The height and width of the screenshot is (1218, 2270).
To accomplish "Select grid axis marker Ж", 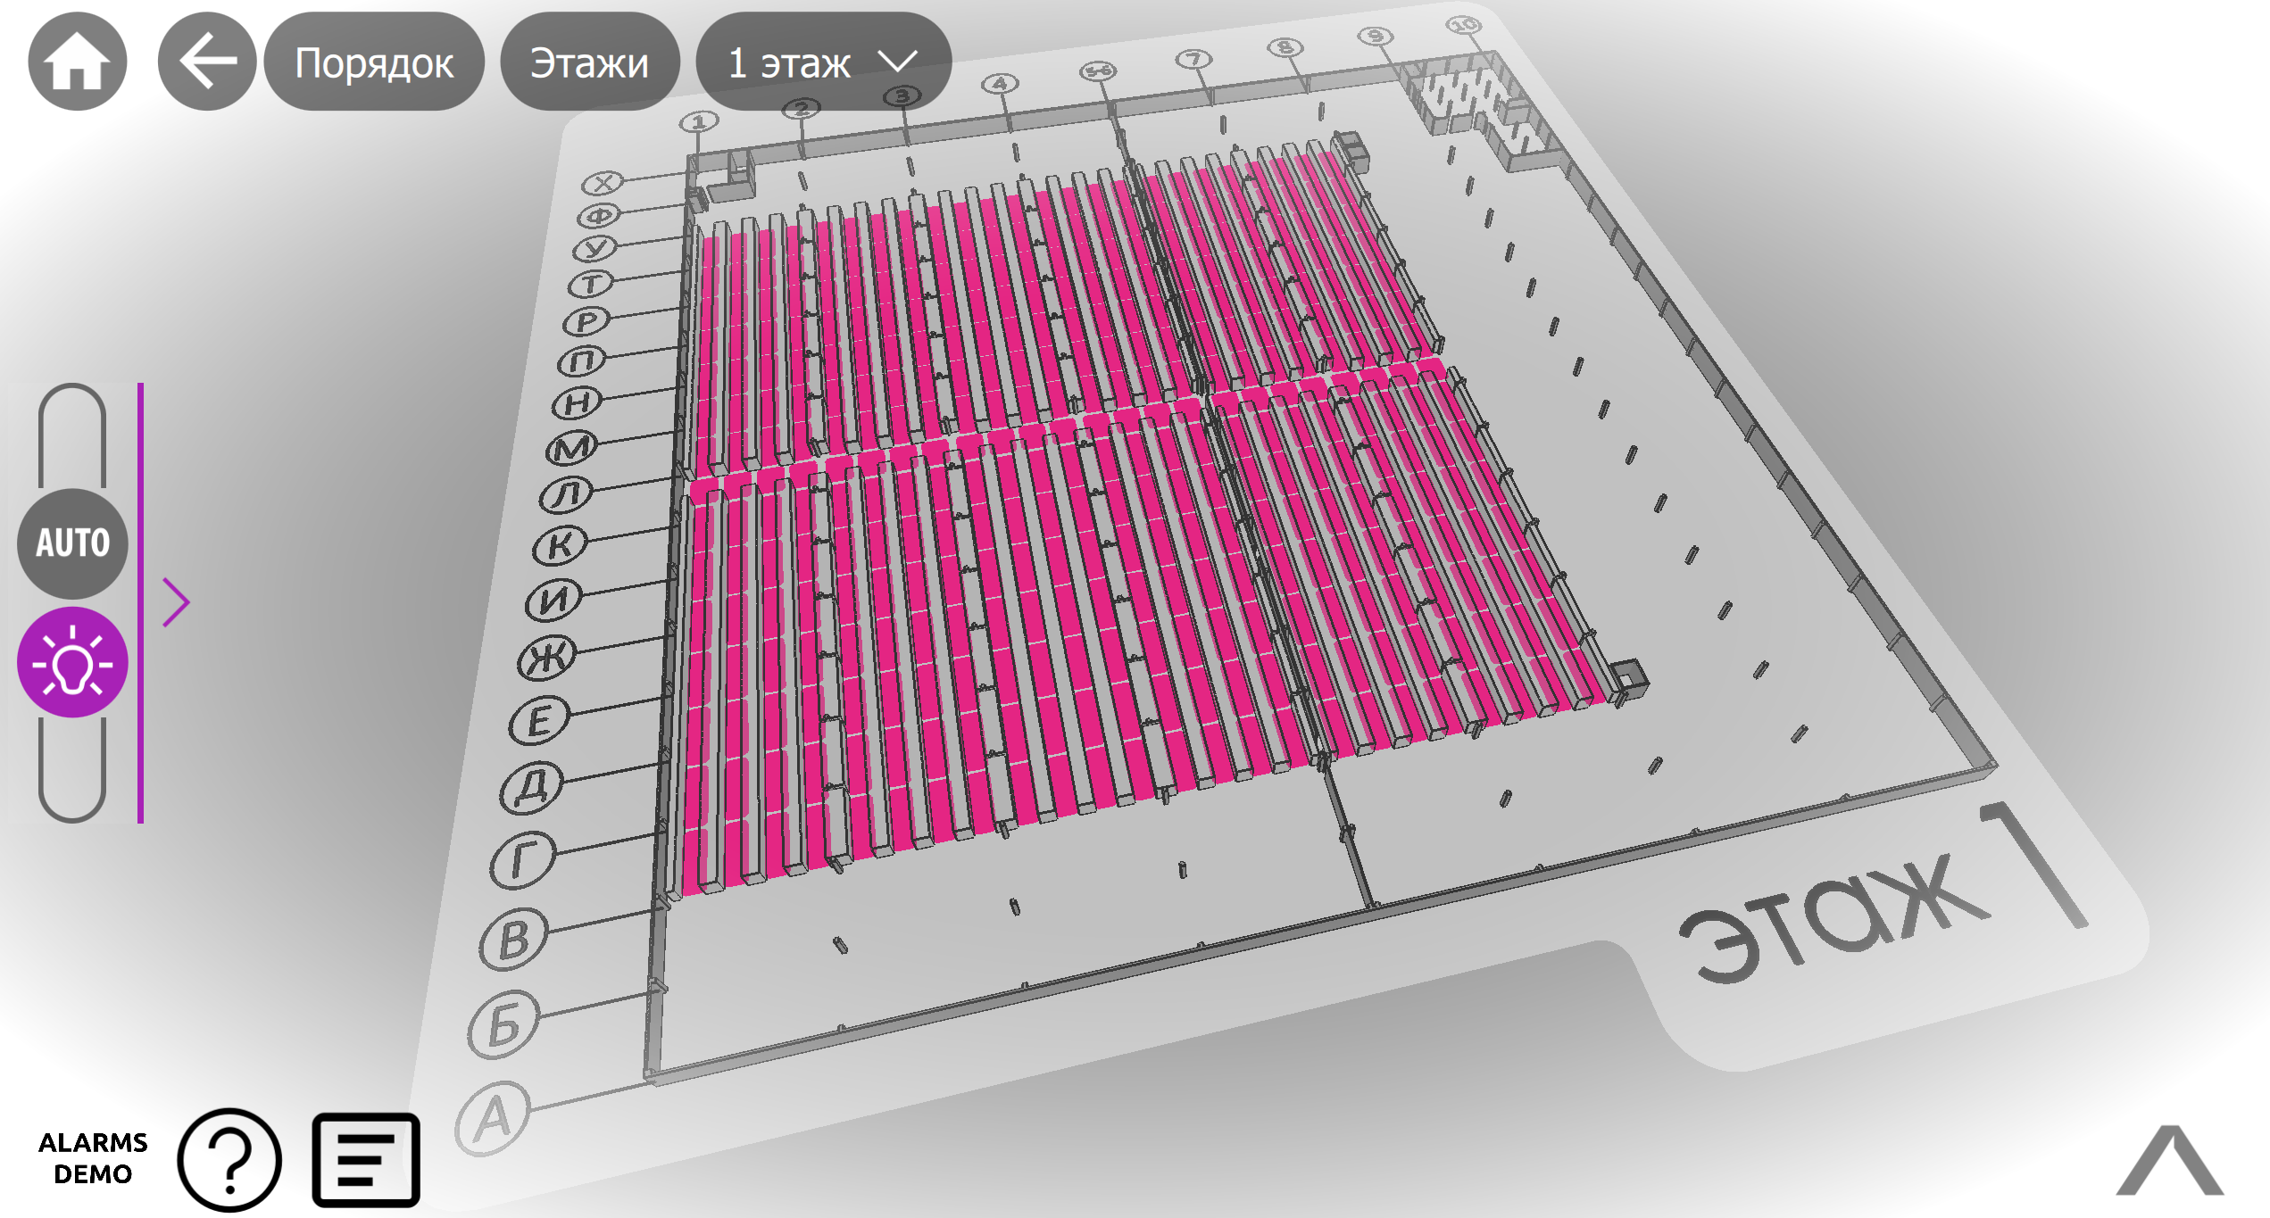I will (x=547, y=659).
